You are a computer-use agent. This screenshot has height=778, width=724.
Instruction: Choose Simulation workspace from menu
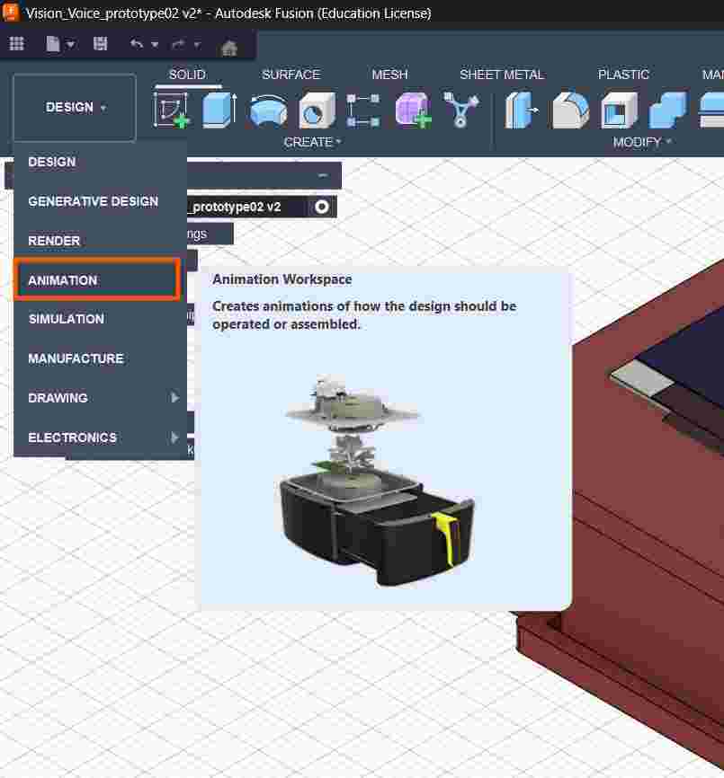pos(101,319)
